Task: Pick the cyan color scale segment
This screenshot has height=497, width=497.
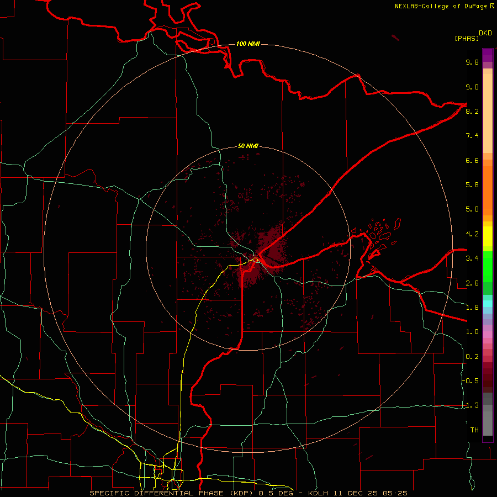Action: pyautogui.click(x=488, y=303)
